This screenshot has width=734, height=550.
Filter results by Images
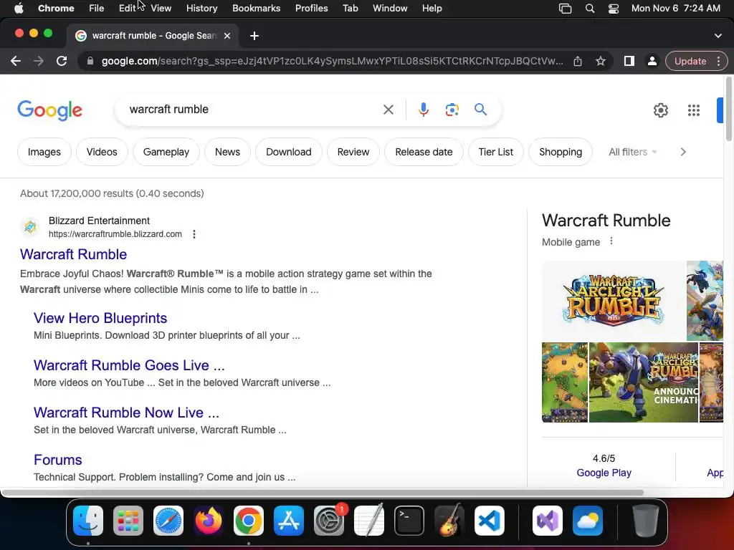pyautogui.click(x=44, y=152)
